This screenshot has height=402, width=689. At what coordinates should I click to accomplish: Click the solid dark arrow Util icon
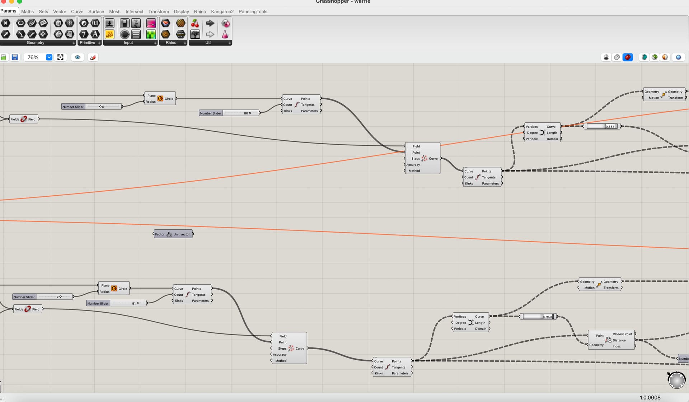[x=210, y=23]
